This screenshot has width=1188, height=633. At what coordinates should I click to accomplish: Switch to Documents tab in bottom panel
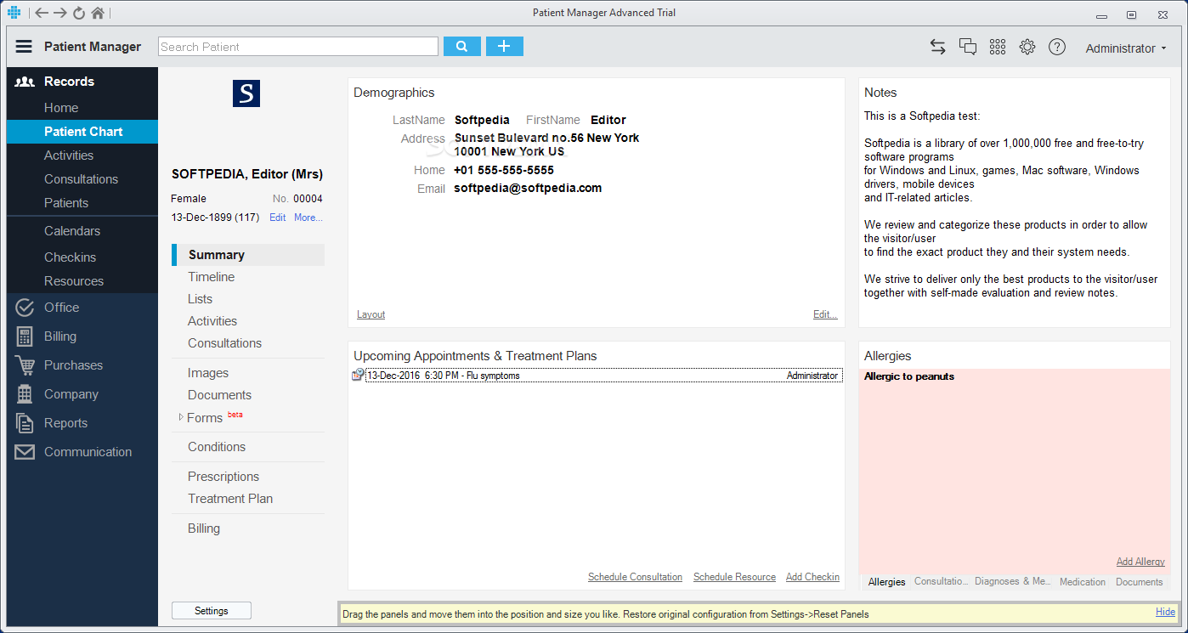(1139, 582)
